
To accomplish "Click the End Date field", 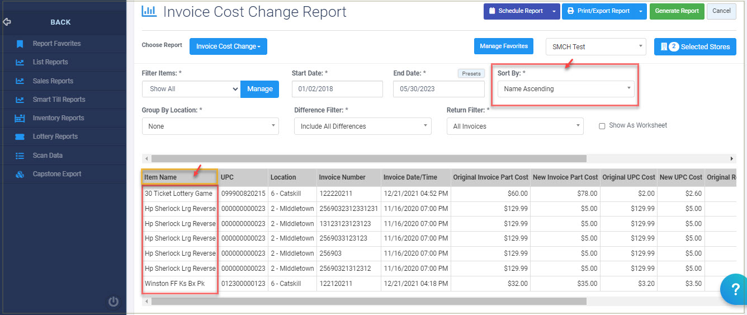I will pos(439,89).
